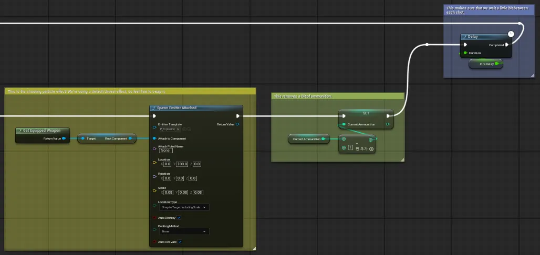This screenshot has width=540, height=255.
Task: Click the Location Y value 100.0 field
Action: coord(182,164)
